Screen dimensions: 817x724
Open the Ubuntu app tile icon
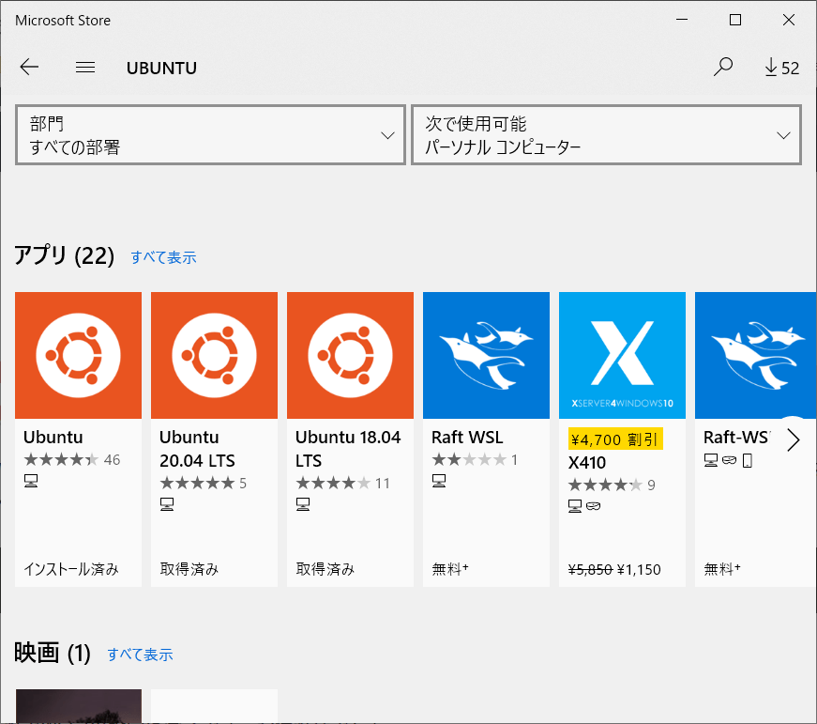coord(78,355)
